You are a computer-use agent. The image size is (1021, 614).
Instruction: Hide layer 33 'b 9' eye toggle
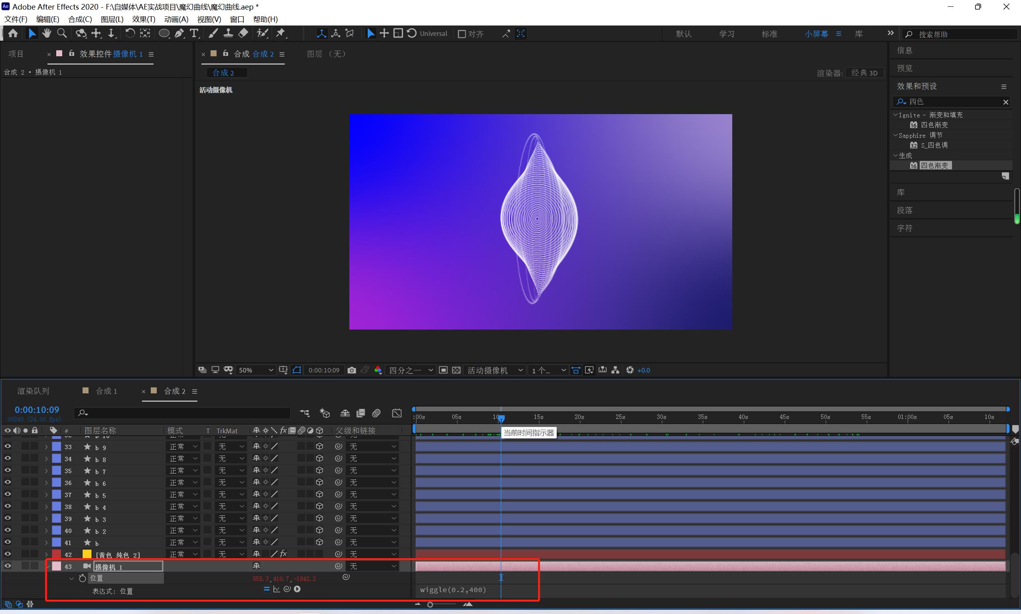pyautogui.click(x=8, y=446)
